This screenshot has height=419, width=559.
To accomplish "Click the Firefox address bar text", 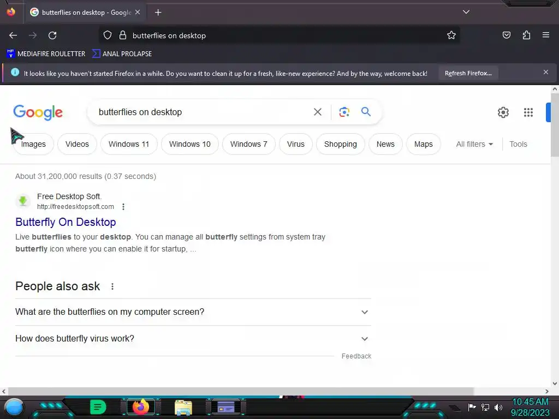I will (169, 35).
